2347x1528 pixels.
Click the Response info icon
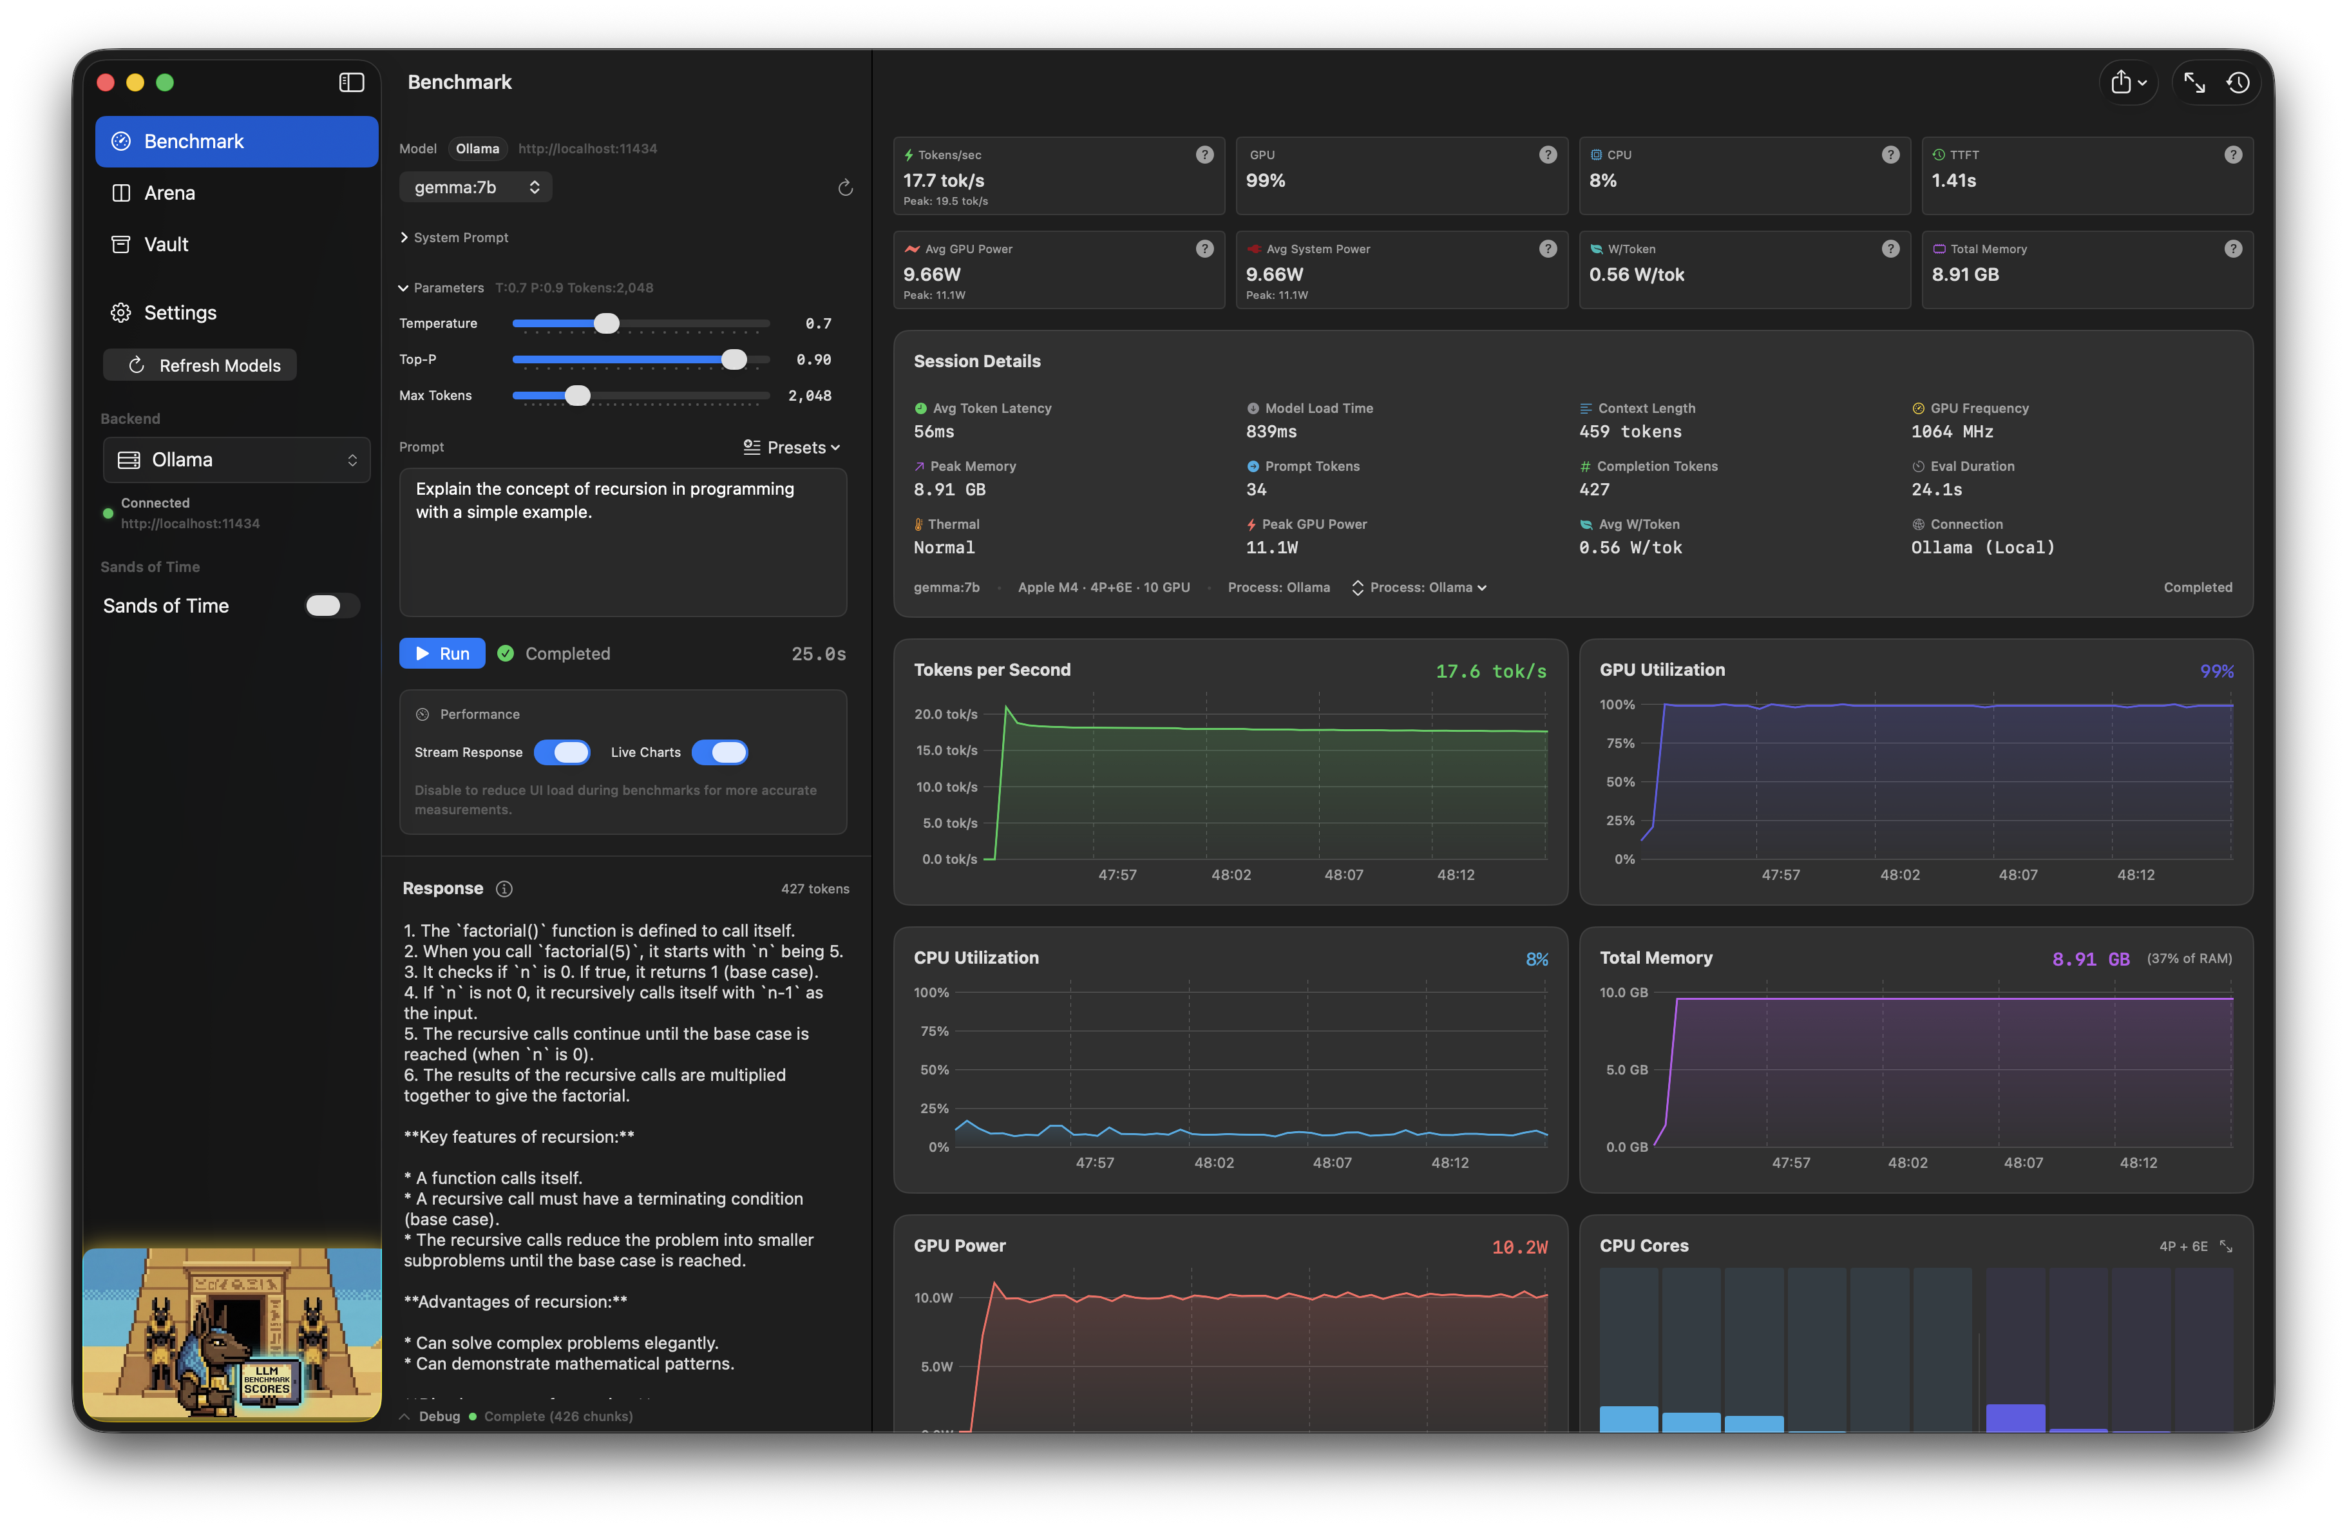[x=504, y=889]
